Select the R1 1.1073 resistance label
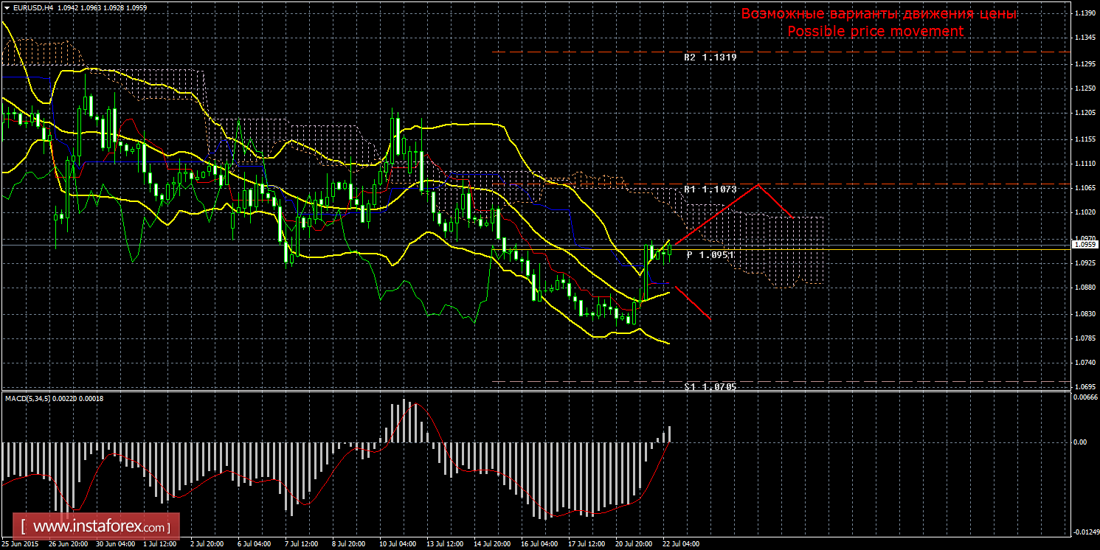This screenshot has width=1100, height=550. [709, 189]
